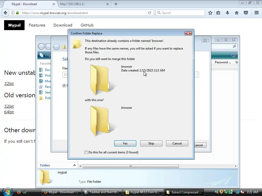Select the mypal folder thumbnail in details pane
The height and width of the screenshot is (196, 262).
46,178
